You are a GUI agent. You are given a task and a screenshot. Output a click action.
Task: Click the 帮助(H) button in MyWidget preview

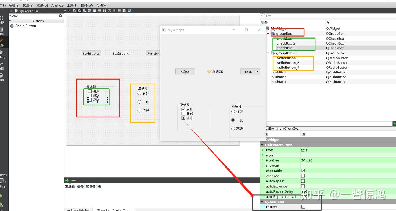(215, 72)
